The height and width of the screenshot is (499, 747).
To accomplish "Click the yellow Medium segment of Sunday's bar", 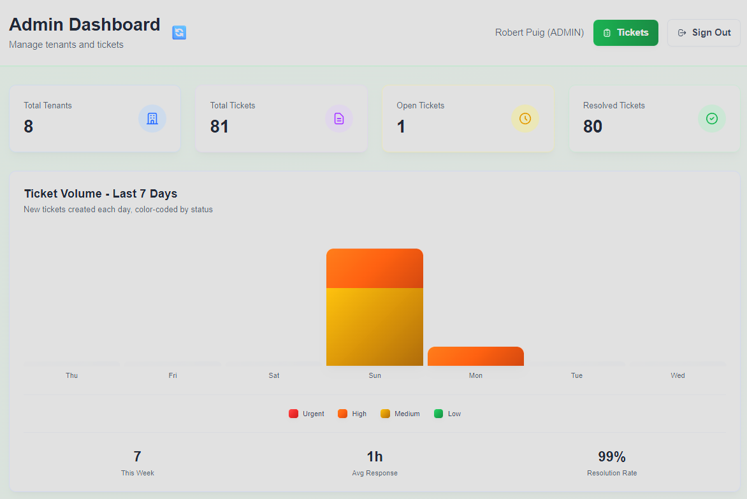I will [374, 327].
